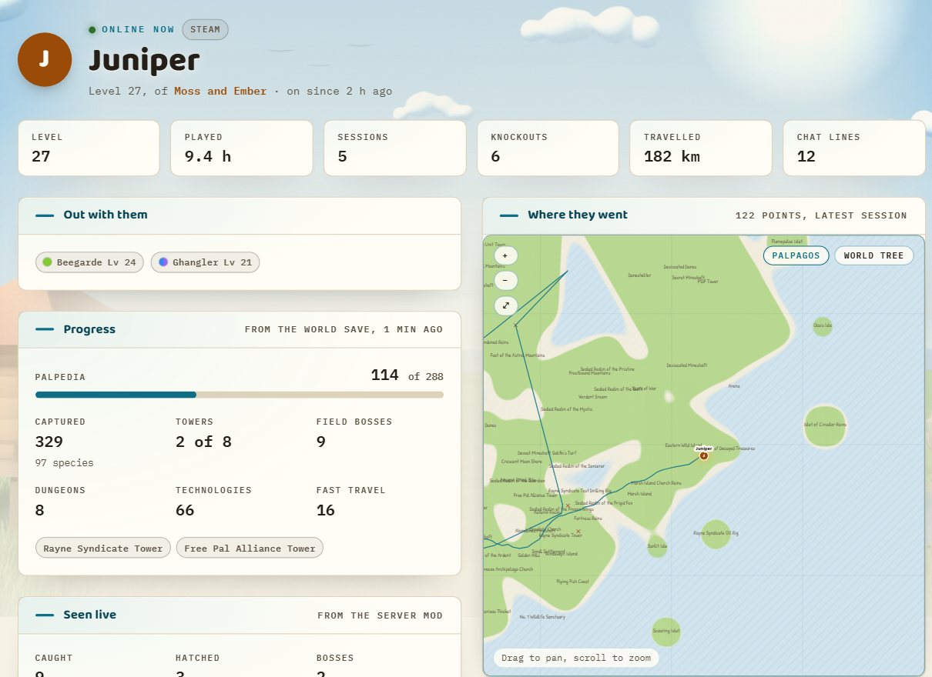Click the Dungeons 8 value
The width and height of the screenshot is (932, 677).
point(40,510)
